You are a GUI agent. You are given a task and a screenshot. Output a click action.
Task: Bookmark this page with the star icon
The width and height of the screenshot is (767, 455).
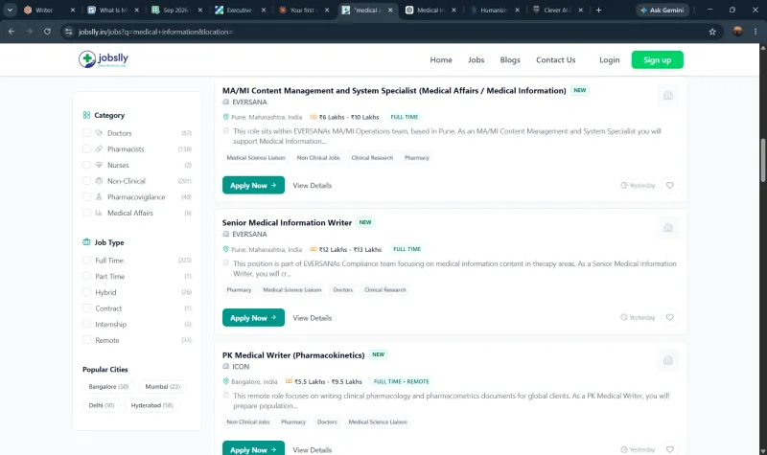point(712,32)
